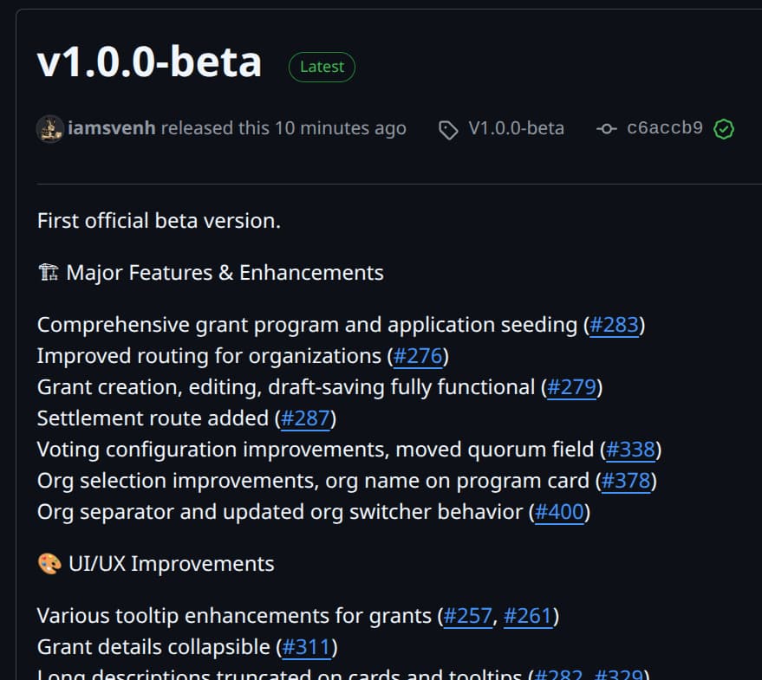Open commit c6accb9
This screenshot has width=762, height=680.
pyautogui.click(x=664, y=128)
